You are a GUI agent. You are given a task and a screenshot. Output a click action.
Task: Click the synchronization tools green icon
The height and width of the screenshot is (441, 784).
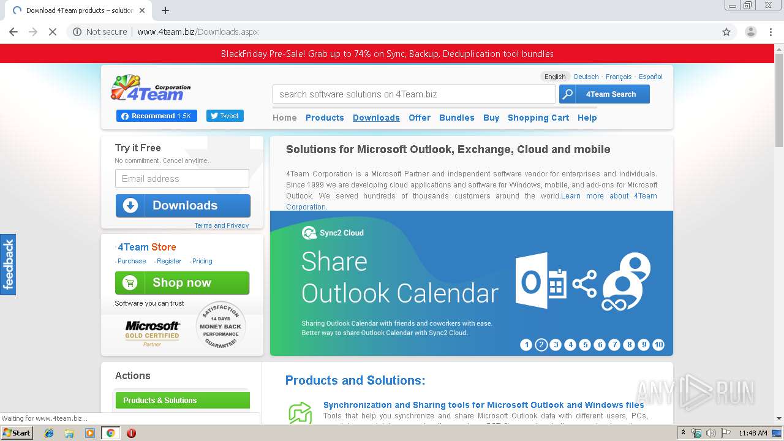(300, 413)
